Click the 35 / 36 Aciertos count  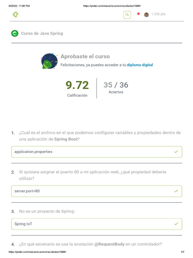(x=116, y=85)
